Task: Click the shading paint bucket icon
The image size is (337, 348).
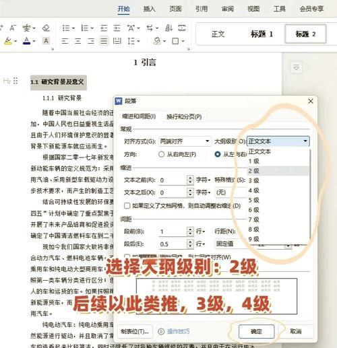Action: click(157, 41)
